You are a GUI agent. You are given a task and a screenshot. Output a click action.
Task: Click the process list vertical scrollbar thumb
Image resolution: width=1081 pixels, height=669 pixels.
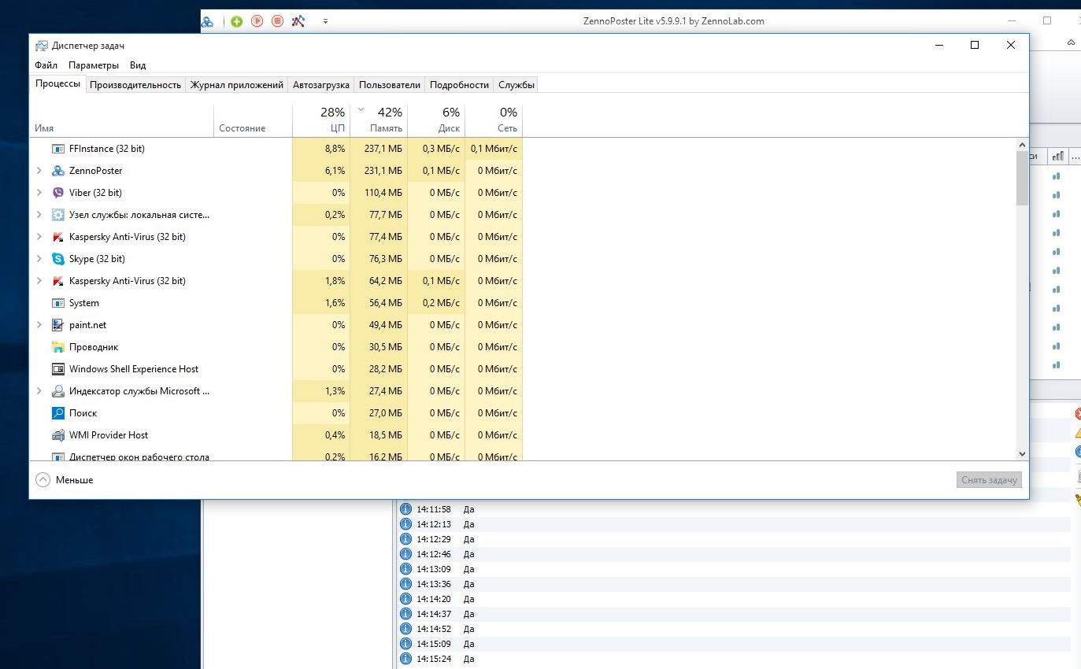point(1022,179)
